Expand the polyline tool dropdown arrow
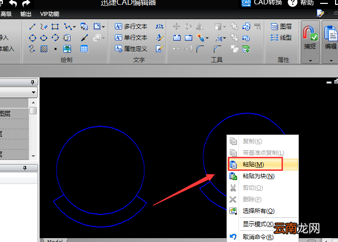This screenshot has width=338, height=242. point(74,27)
